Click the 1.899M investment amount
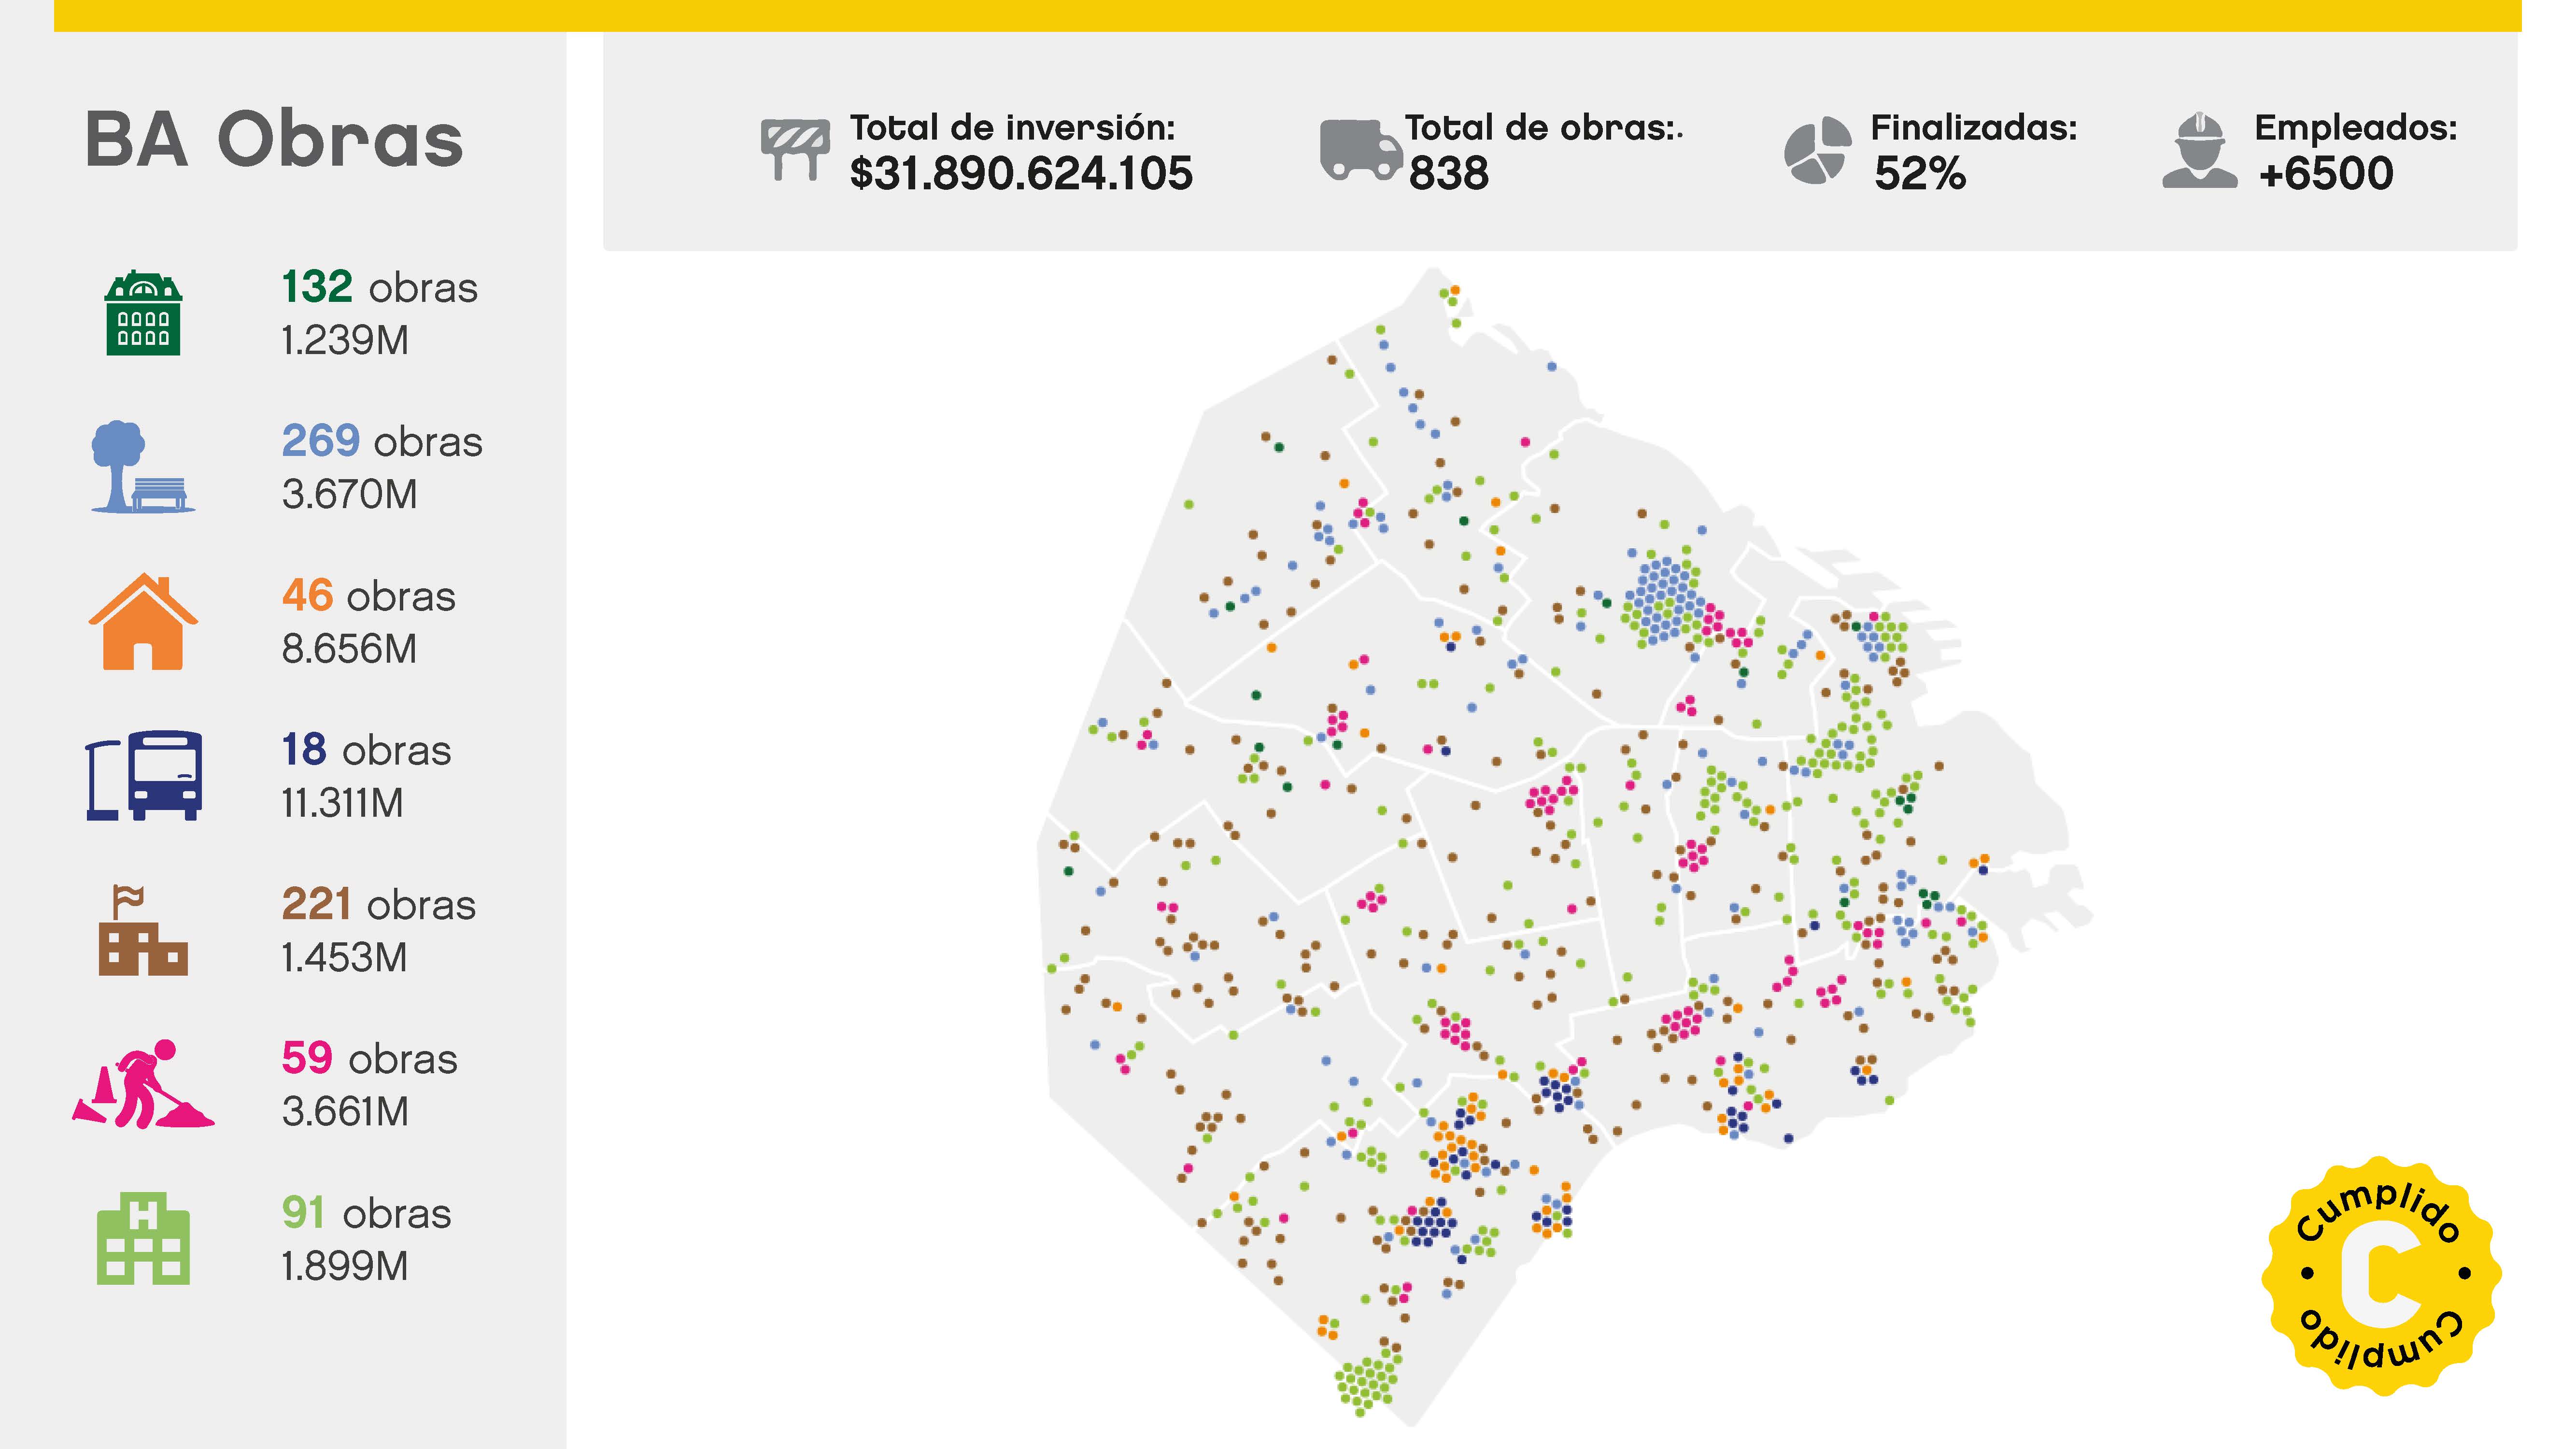2576x1449 pixels. 345,1267
